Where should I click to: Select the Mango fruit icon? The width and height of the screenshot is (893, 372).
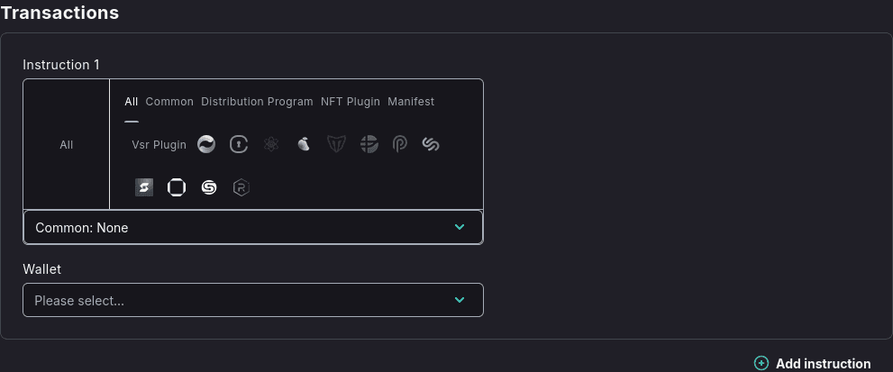pyautogui.click(x=304, y=144)
